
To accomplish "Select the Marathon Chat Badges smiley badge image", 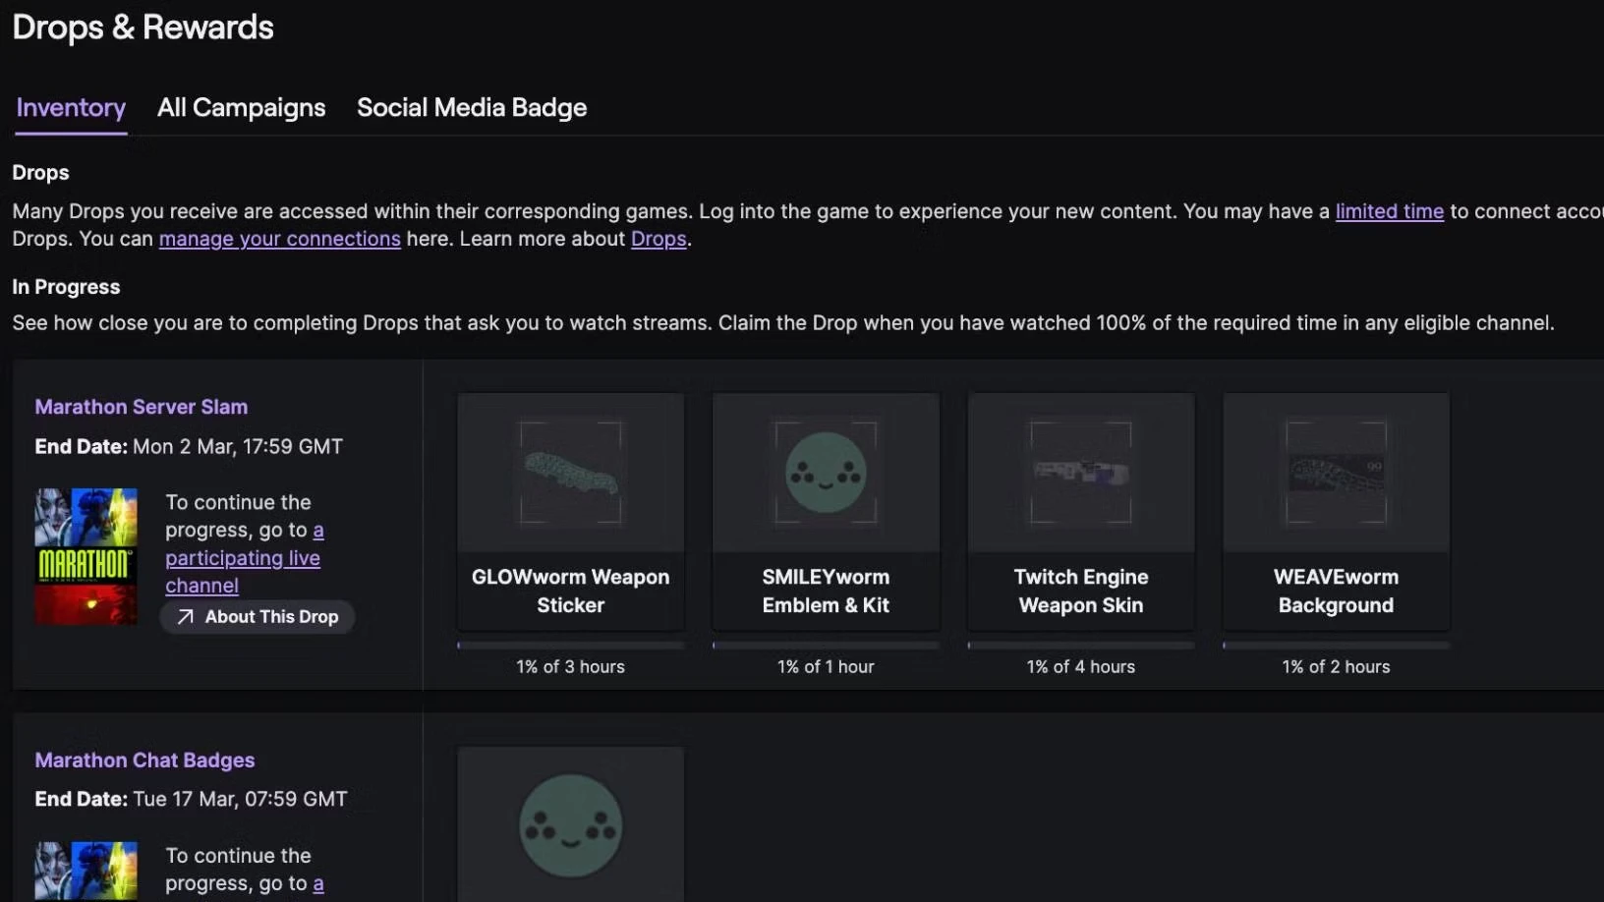I will pyautogui.click(x=571, y=825).
